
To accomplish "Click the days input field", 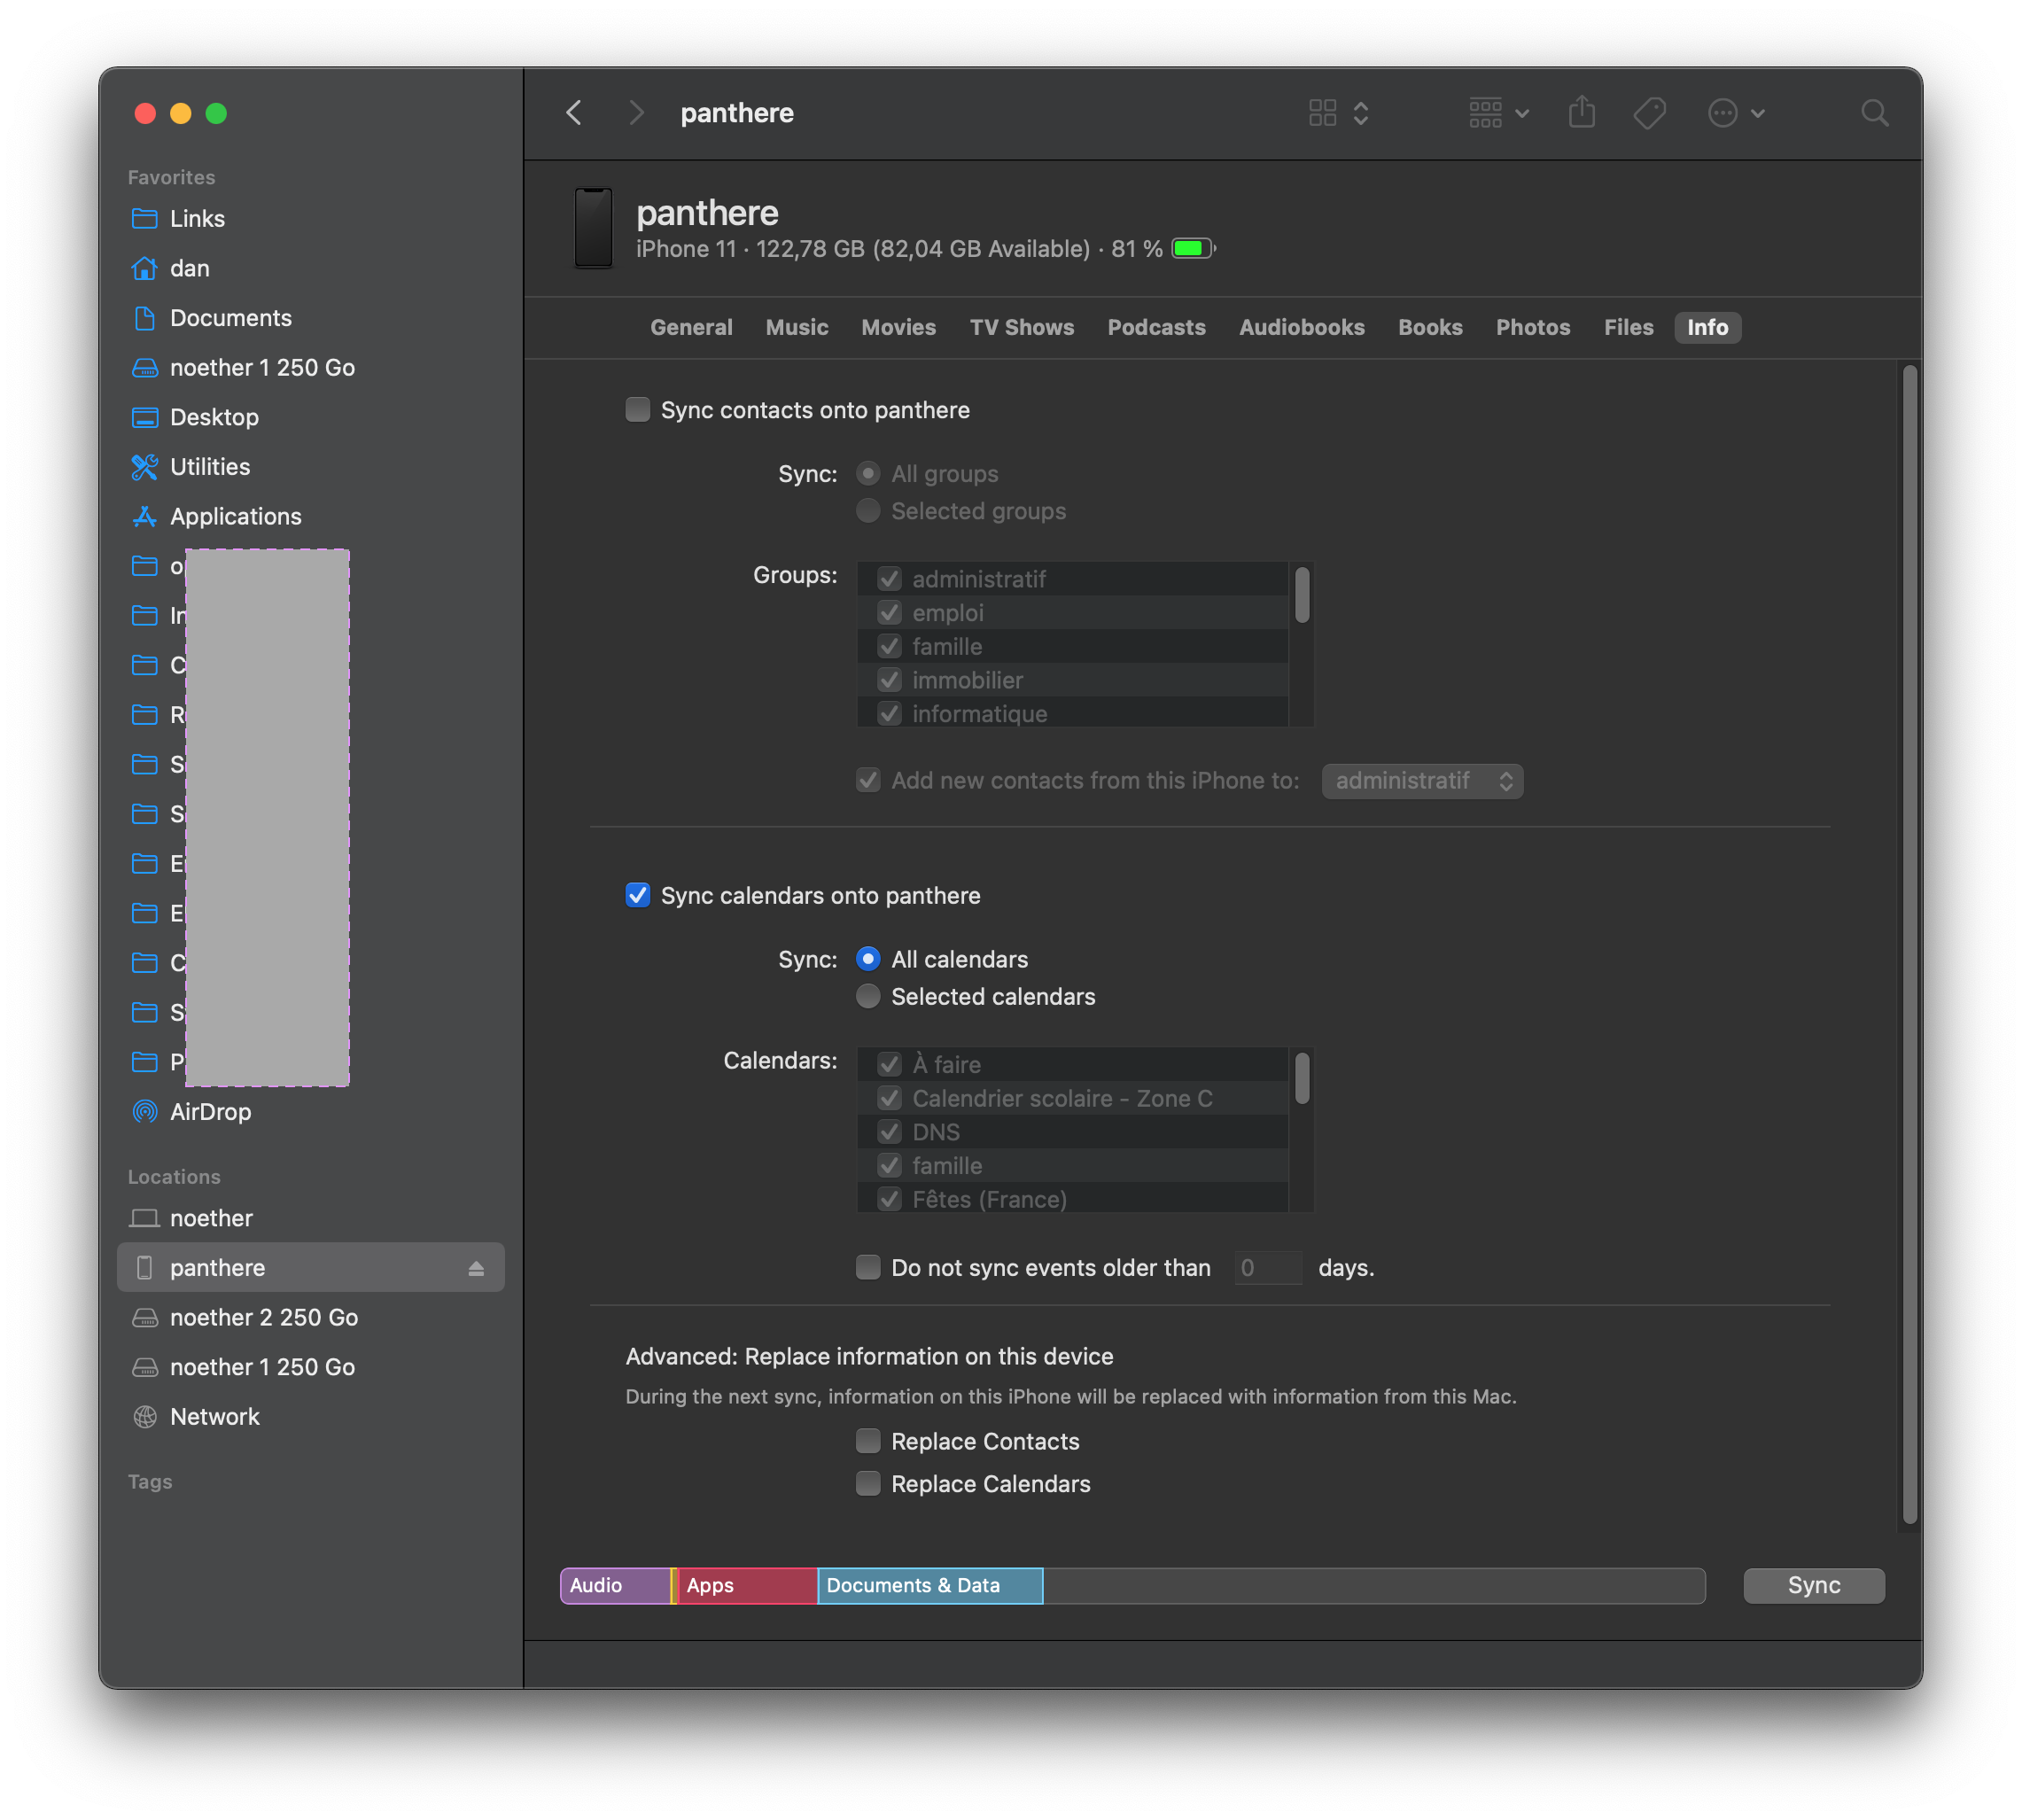I will tap(1267, 1268).
